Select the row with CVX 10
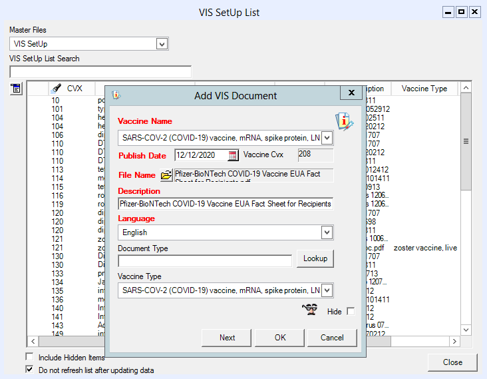The height and width of the screenshot is (379, 487). [x=55, y=101]
